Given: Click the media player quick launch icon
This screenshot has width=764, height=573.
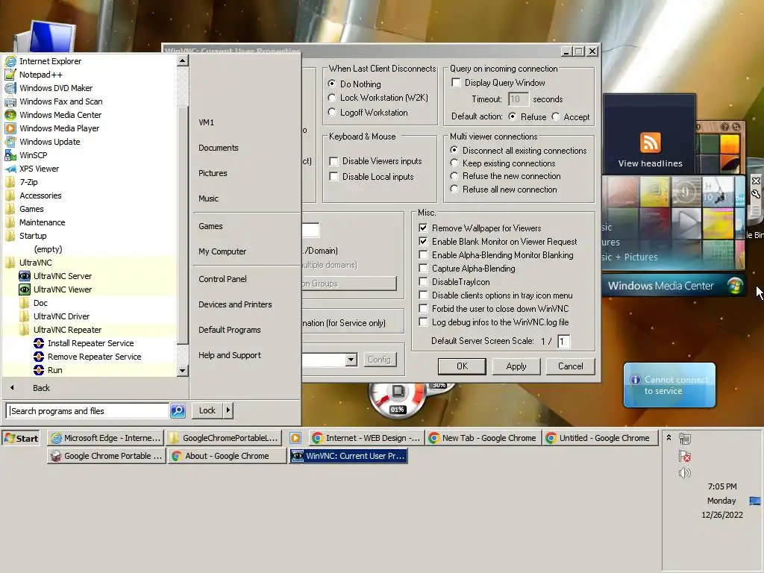Looking at the screenshot, I should [295, 438].
